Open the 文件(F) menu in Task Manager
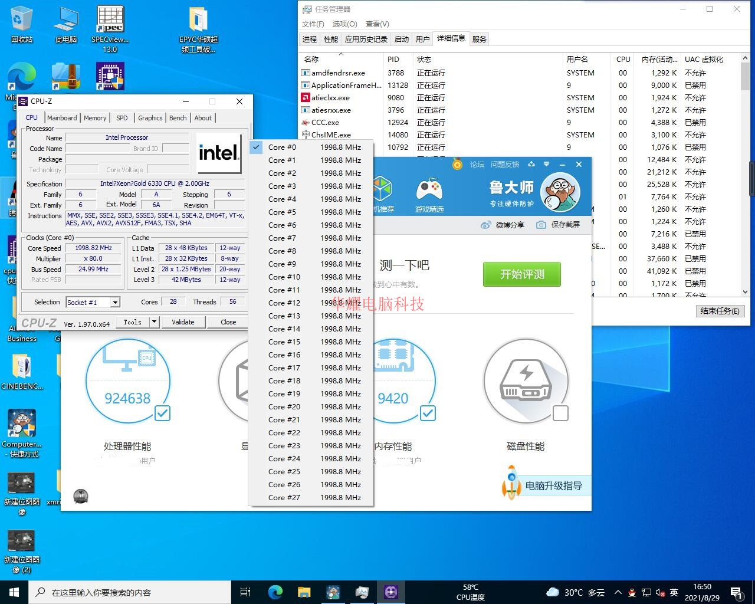The height and width of the screenshot is (604, 755). coord(313,24)
